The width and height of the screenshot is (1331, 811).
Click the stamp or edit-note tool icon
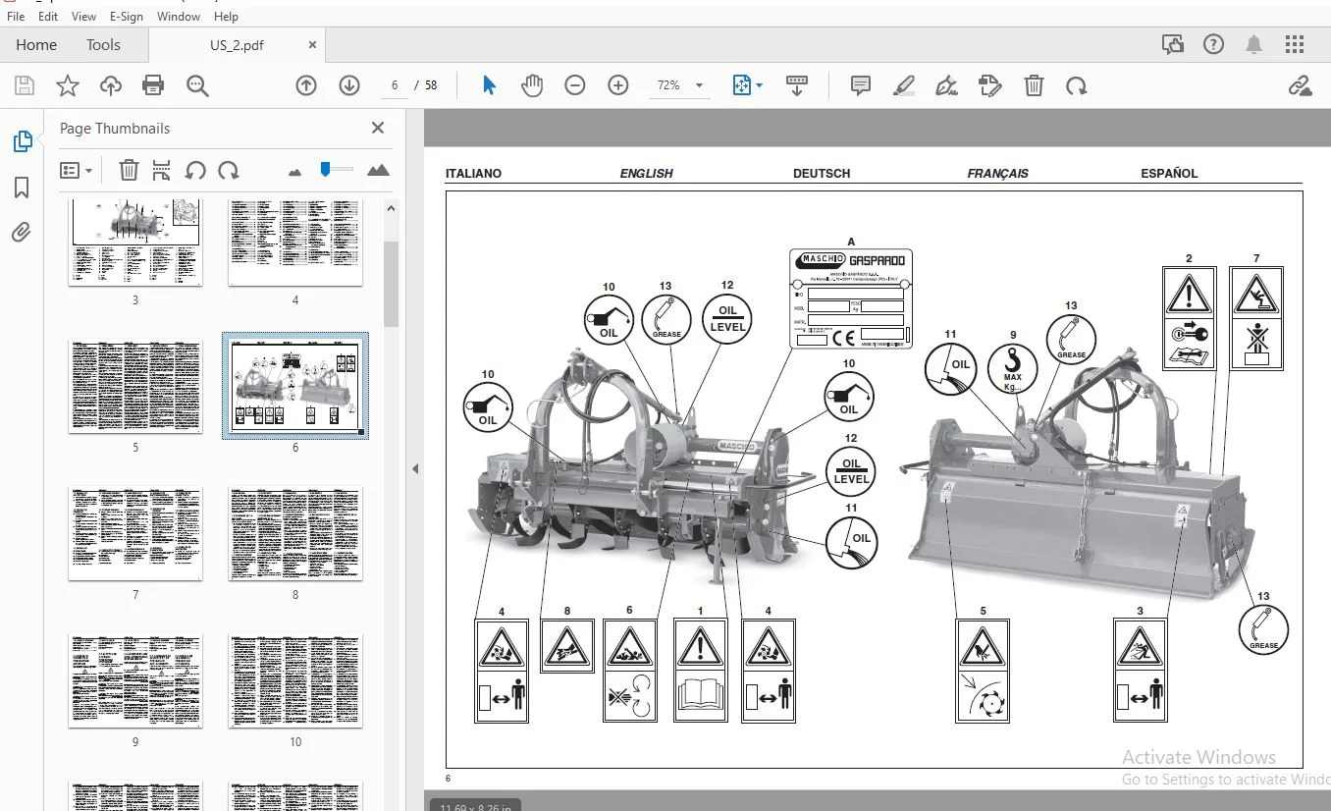990,85
